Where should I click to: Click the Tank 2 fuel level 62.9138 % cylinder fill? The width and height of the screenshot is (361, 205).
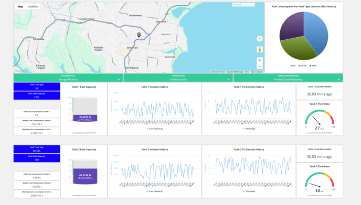point(85,176)
